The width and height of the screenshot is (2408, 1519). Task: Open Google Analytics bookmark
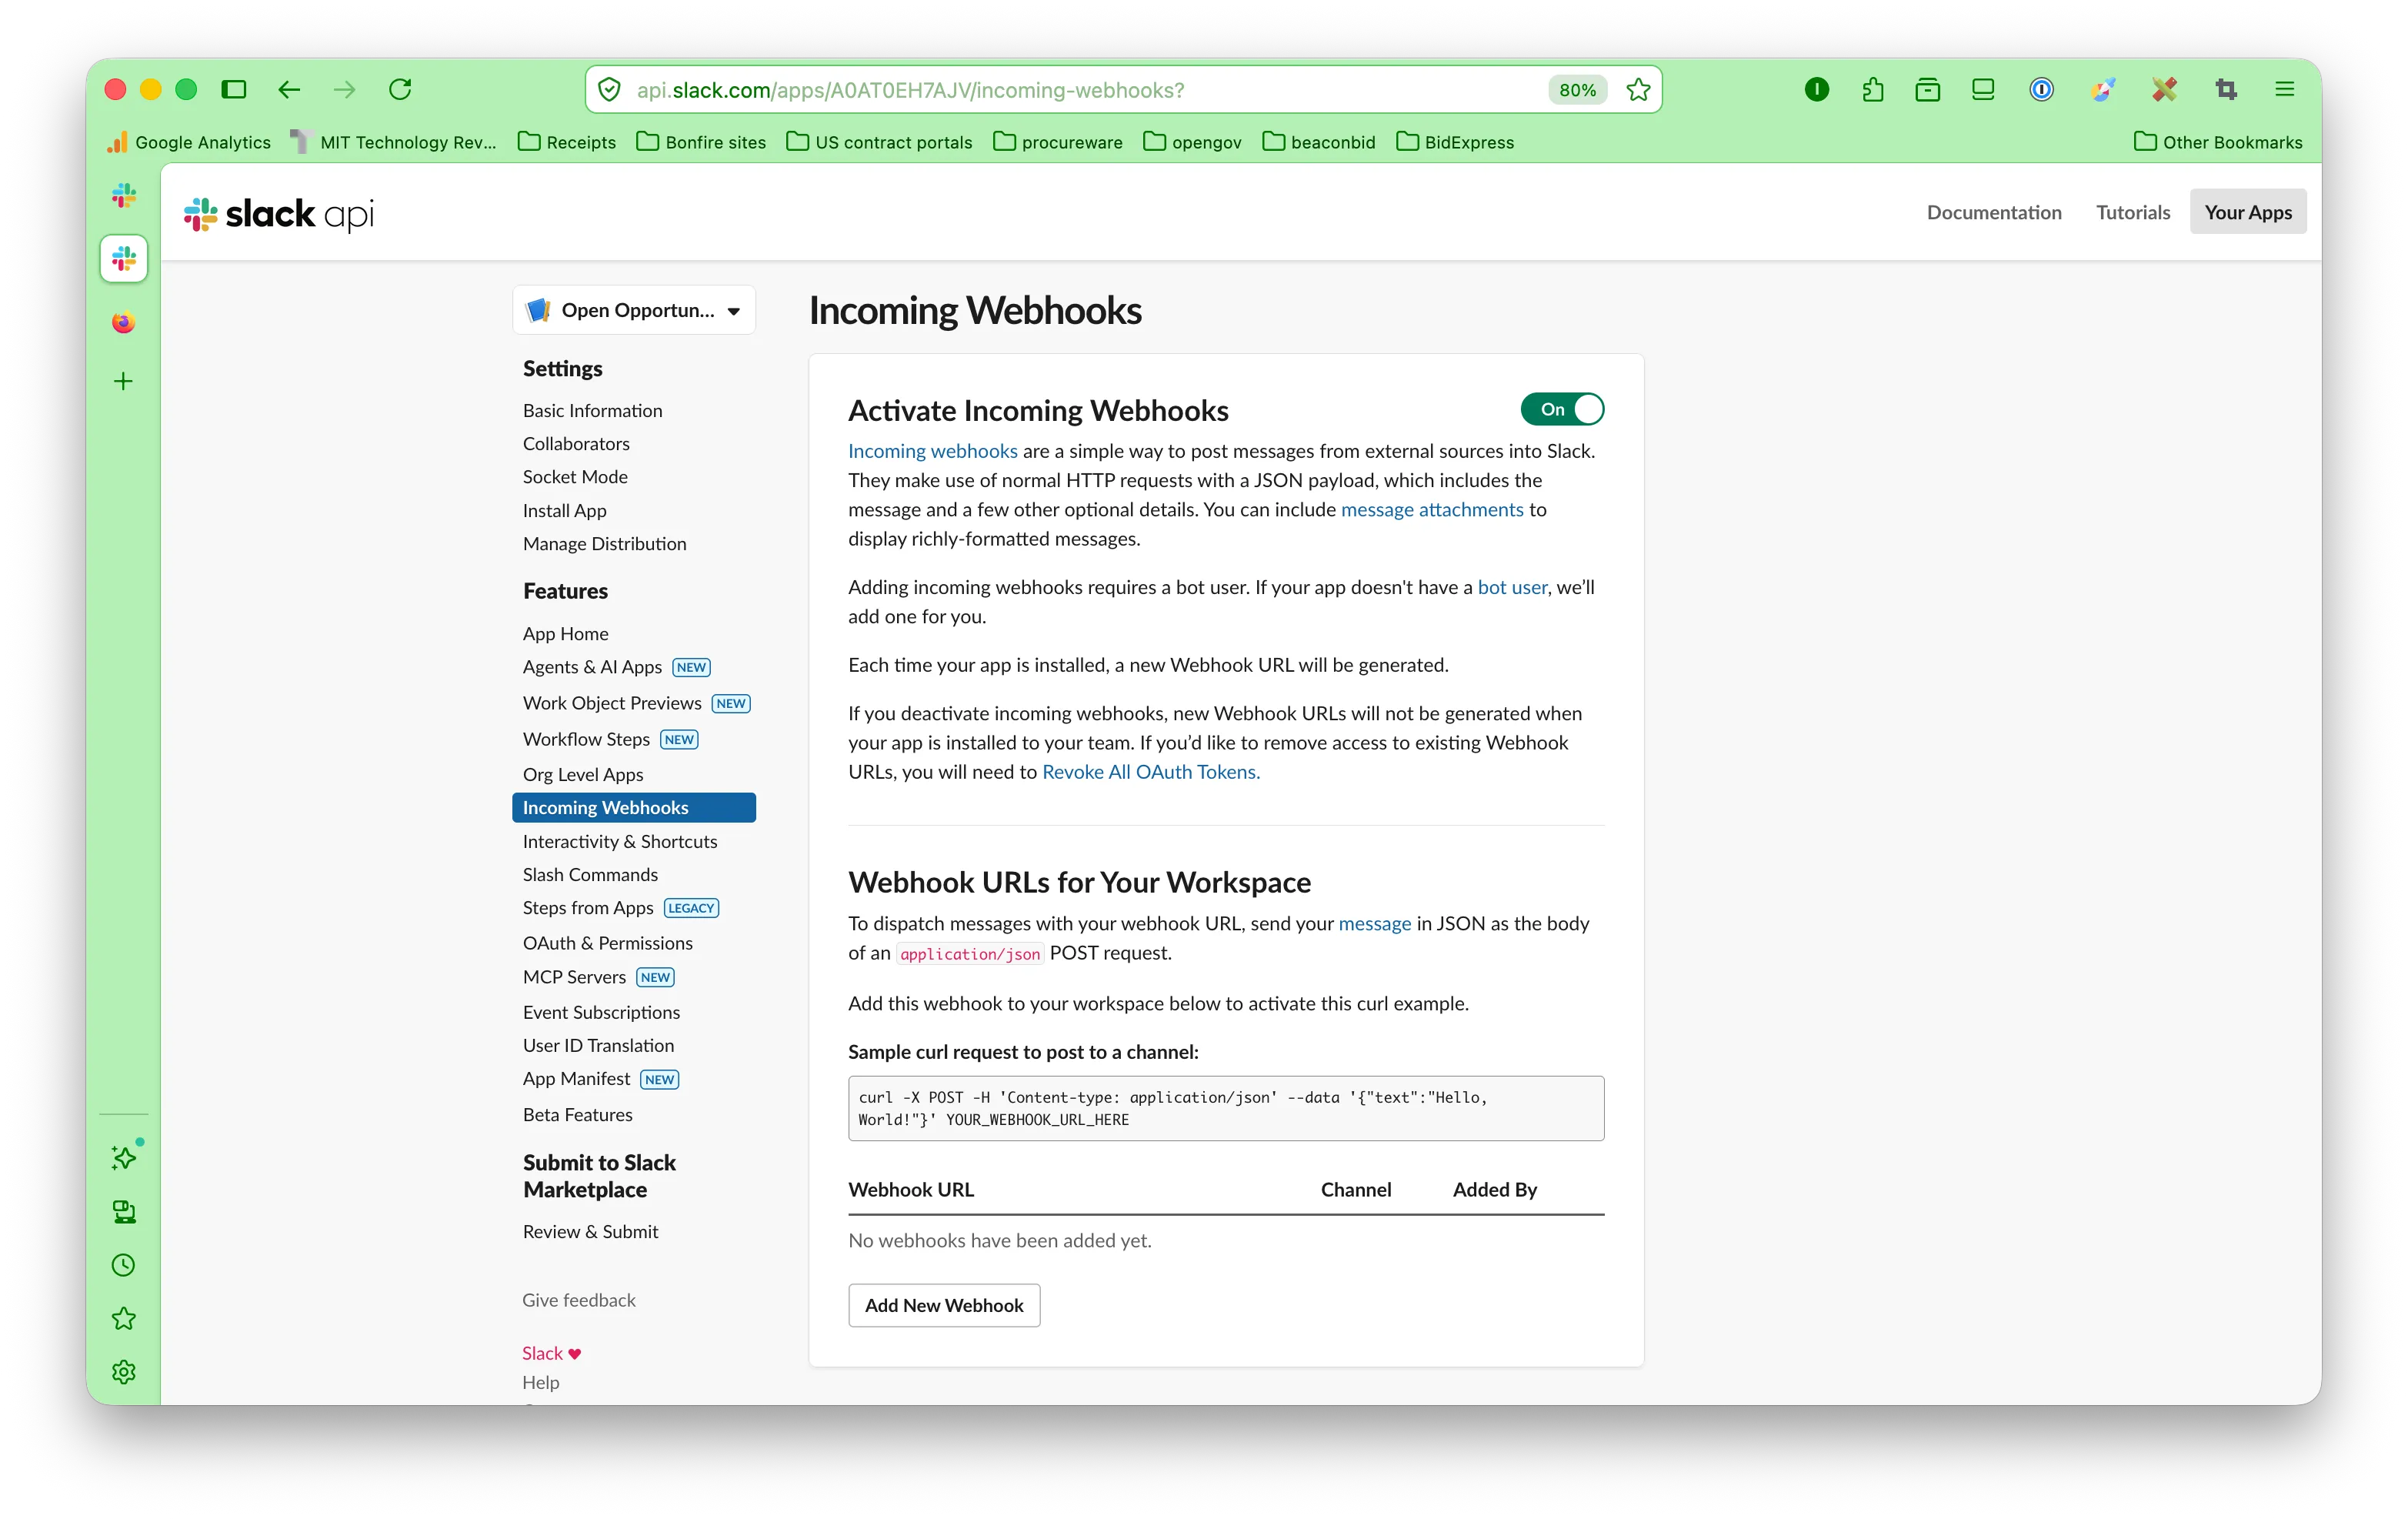point(189,142)
